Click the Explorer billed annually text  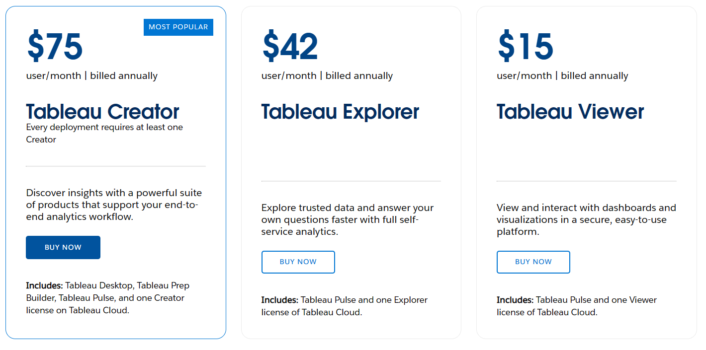[327, 75]
